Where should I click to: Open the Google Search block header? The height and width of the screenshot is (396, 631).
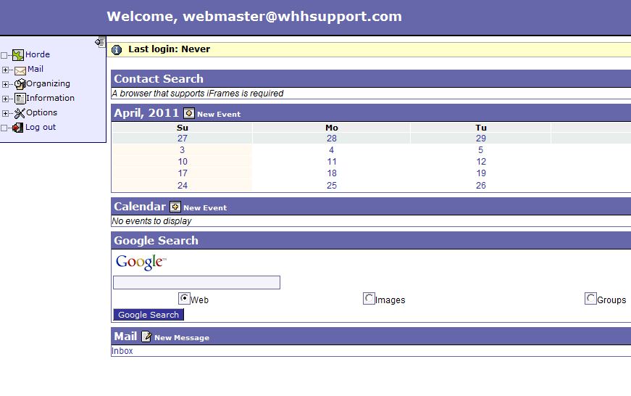pos(156,241)
